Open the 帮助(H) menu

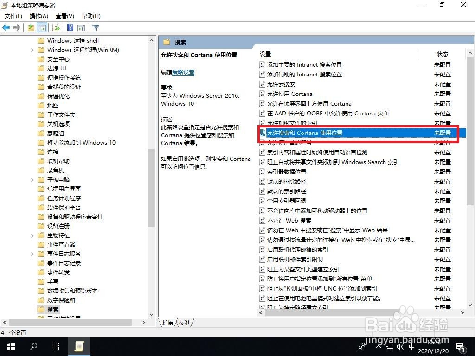coord(91,16)
